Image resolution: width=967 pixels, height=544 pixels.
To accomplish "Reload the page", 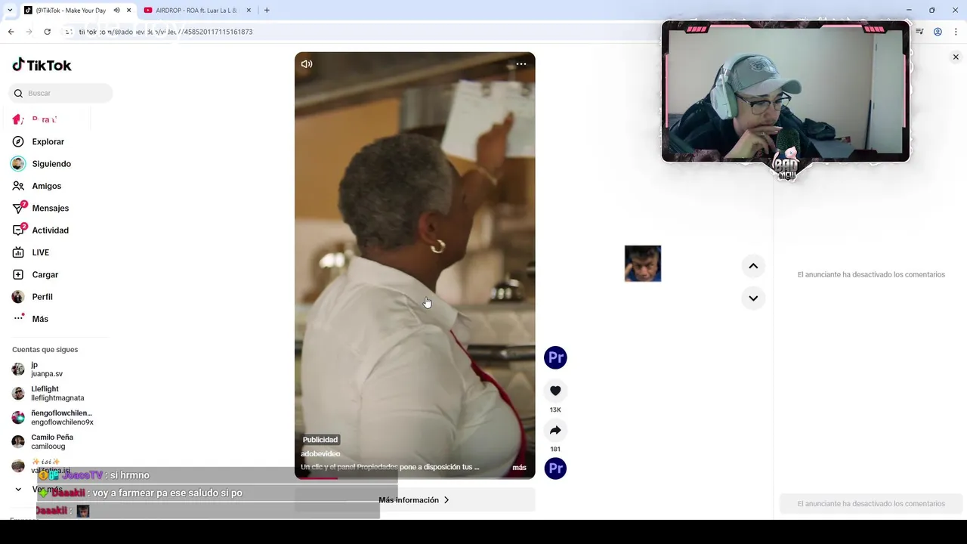I will (x=47, y=32).
